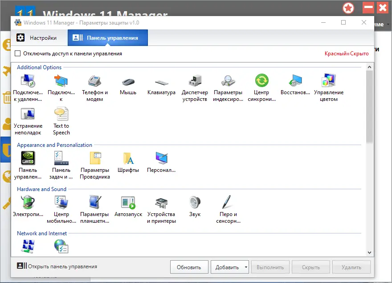The image size is (392, 283).
Task: Open Электропитание settings
Action: (28, 204)
